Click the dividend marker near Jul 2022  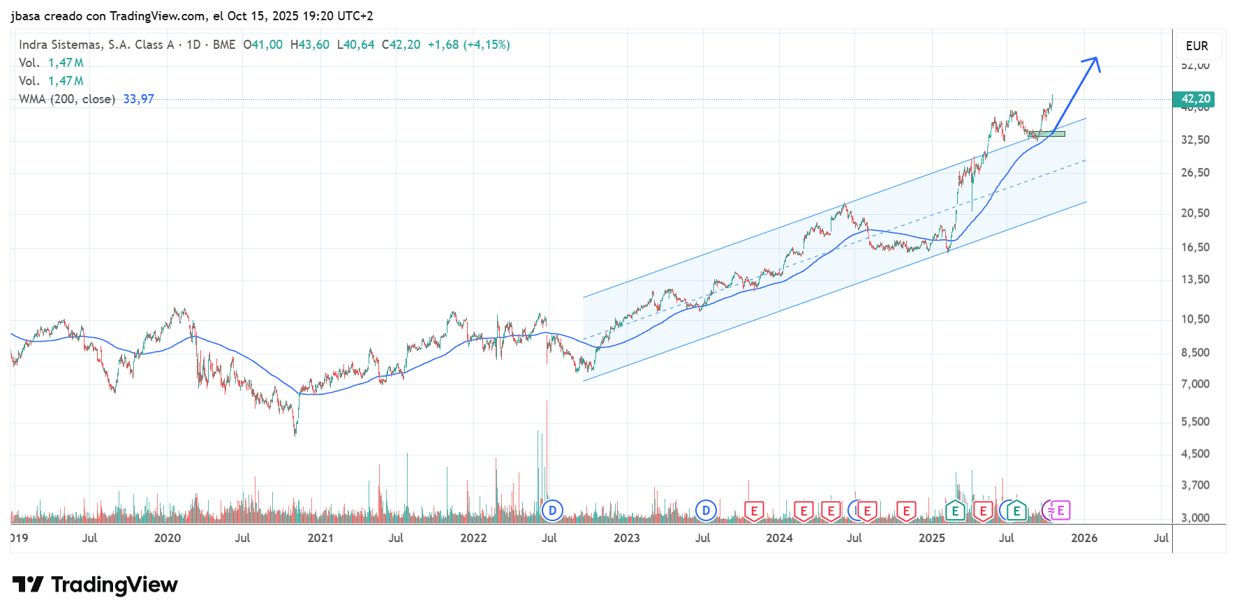pyautogui.click(x=552, y=511)
